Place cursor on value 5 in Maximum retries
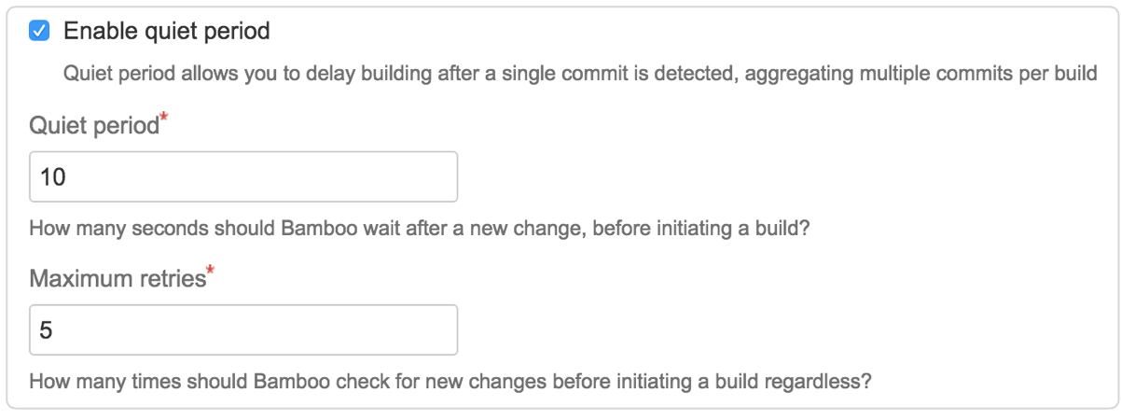The height and width of the screenshot is (420, 1121). (46, 330)
